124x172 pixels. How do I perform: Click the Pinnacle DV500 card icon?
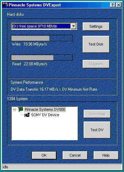click(21, 109)
